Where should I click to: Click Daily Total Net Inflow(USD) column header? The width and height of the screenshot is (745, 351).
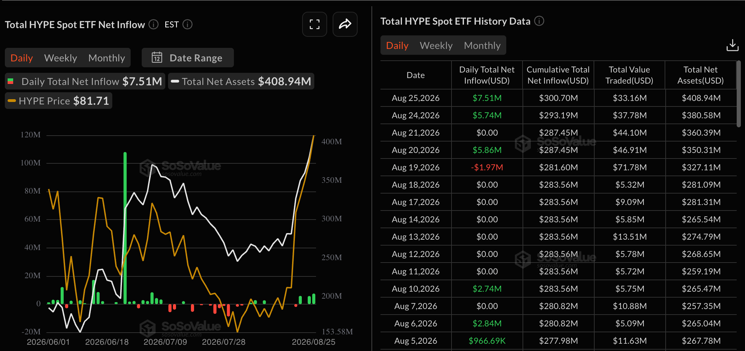pyautogui.click(x=487, y=75)
